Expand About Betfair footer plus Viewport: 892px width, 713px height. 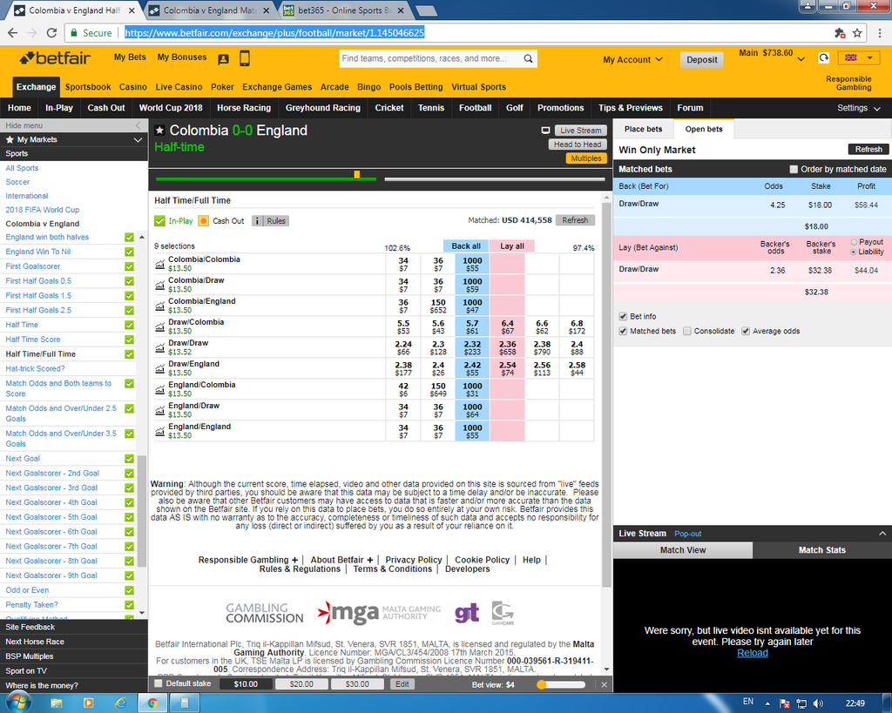tap(369, 560)
